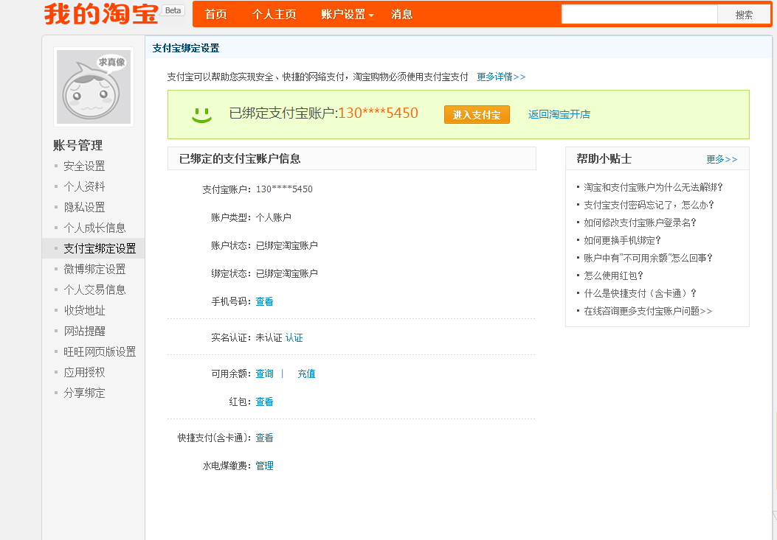
Task: Click the 个人账户 account type value
Action: pyautogui.click(x=274, y=217)
